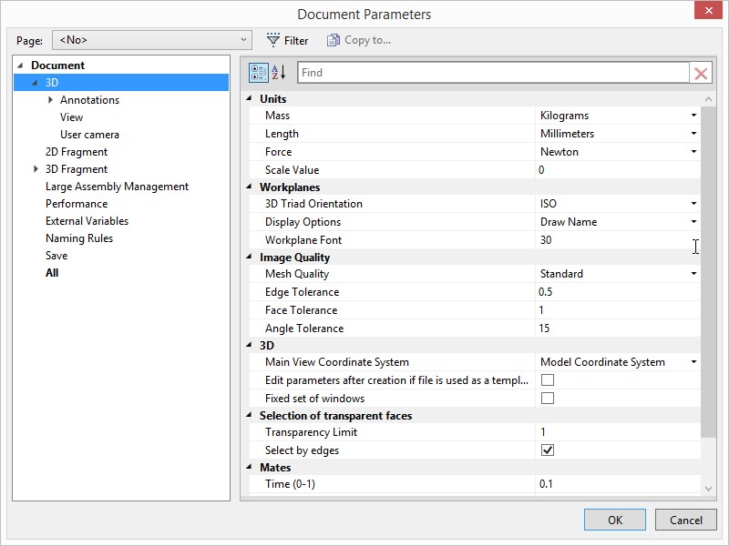Open the Mass units dropdown arrow
The height and width of the screenshot is (546, 729).
pyautogui.click(x=693, y=115)
